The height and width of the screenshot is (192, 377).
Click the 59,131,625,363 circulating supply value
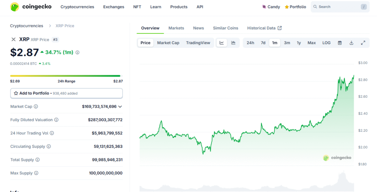108,146
